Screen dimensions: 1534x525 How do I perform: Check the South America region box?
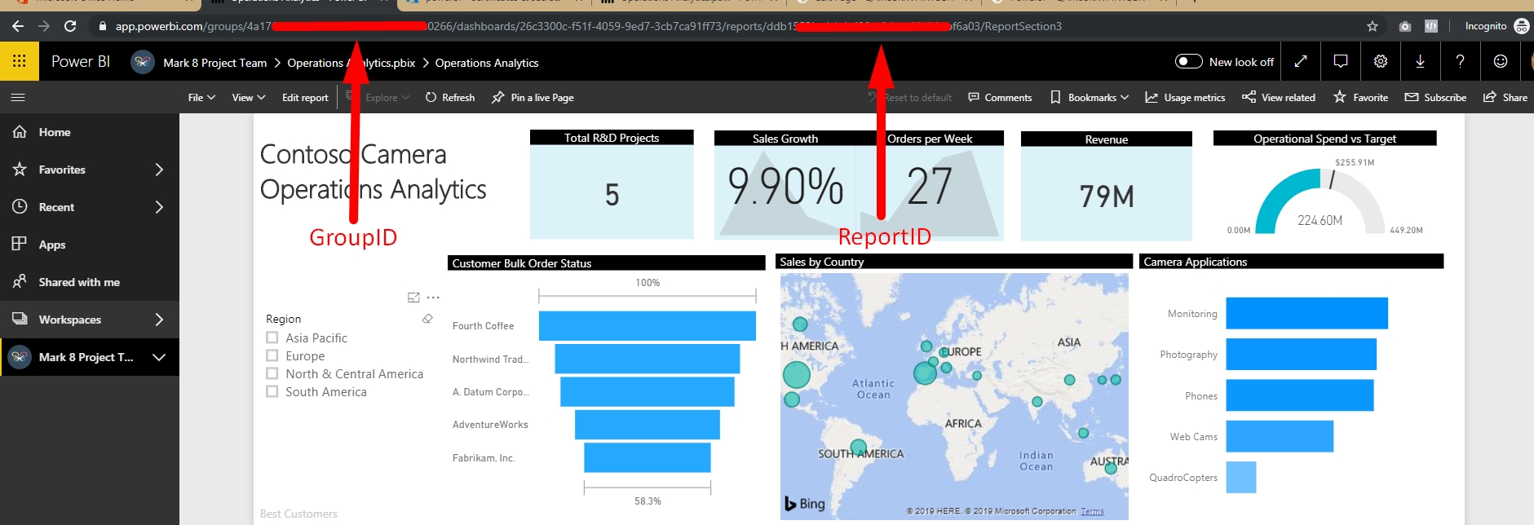(272, 391)
